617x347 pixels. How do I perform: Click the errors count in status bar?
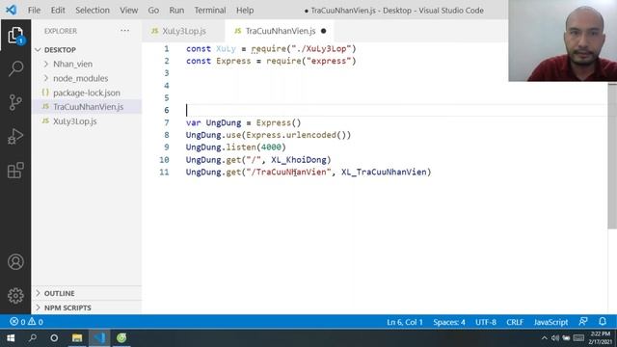[x=17, y=322]
